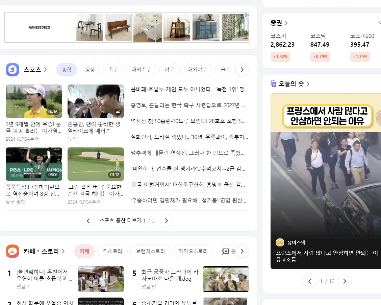Open cafe post 놀면뭐하니 옥천에서 우연히

pyautogui.click(x=45, y=275)
